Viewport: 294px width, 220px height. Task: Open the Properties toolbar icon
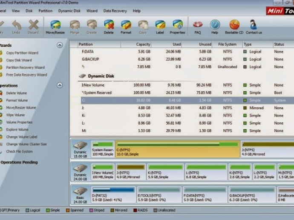(x=177, y=25)
